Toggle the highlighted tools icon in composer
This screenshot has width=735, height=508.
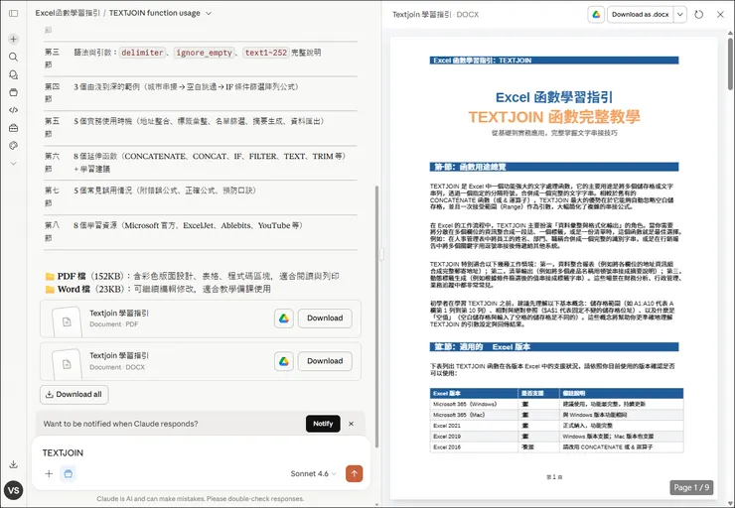click(68, 474)
